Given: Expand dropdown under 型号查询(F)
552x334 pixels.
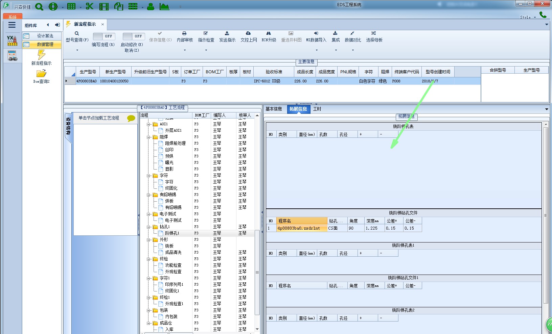Looking at the screenshot, I should (x=77, y=50).
